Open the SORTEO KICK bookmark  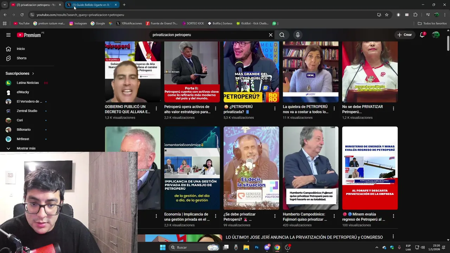[193, 24]
